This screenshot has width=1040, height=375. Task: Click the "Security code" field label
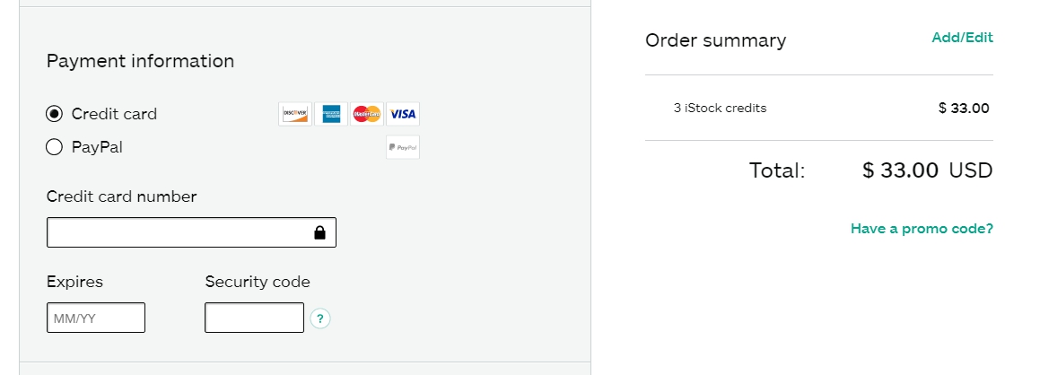(x=258, y=282)
